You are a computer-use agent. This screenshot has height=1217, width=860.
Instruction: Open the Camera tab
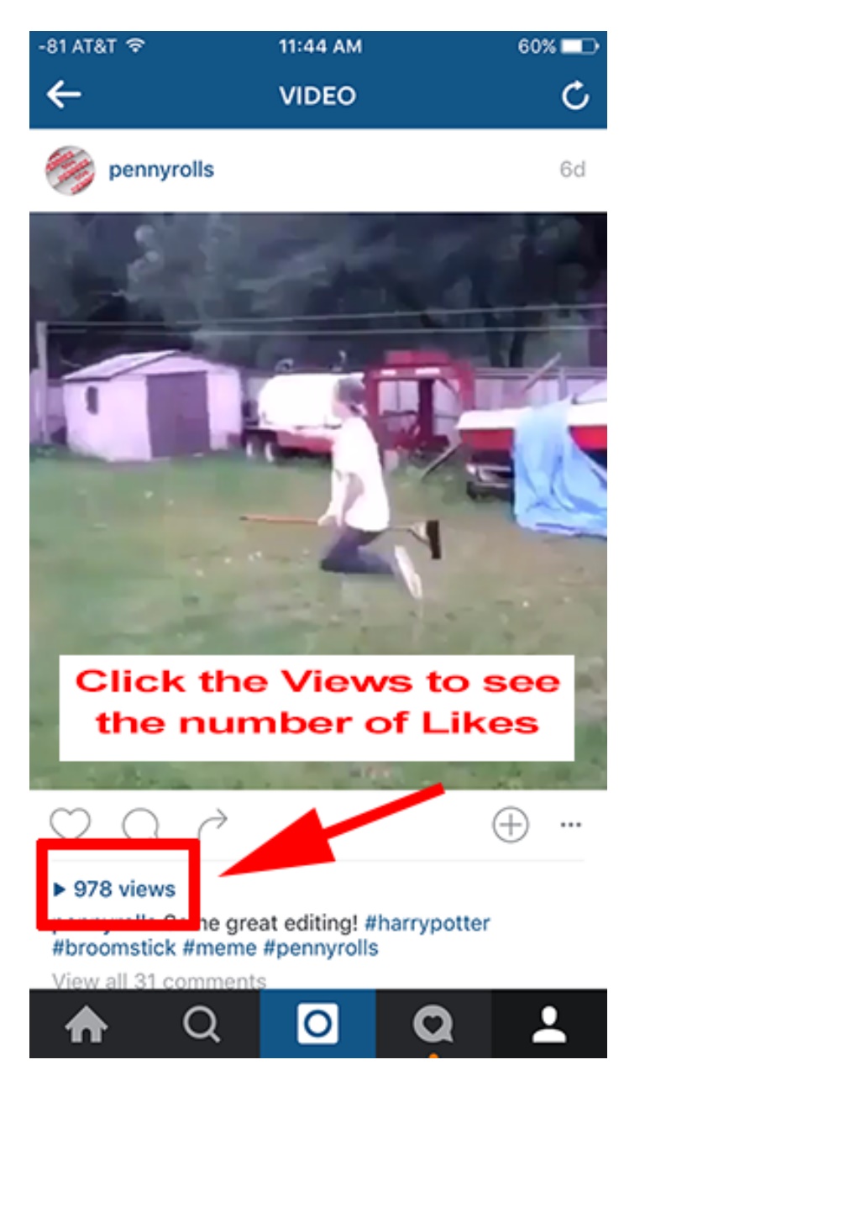click(x=317, y=1024)
